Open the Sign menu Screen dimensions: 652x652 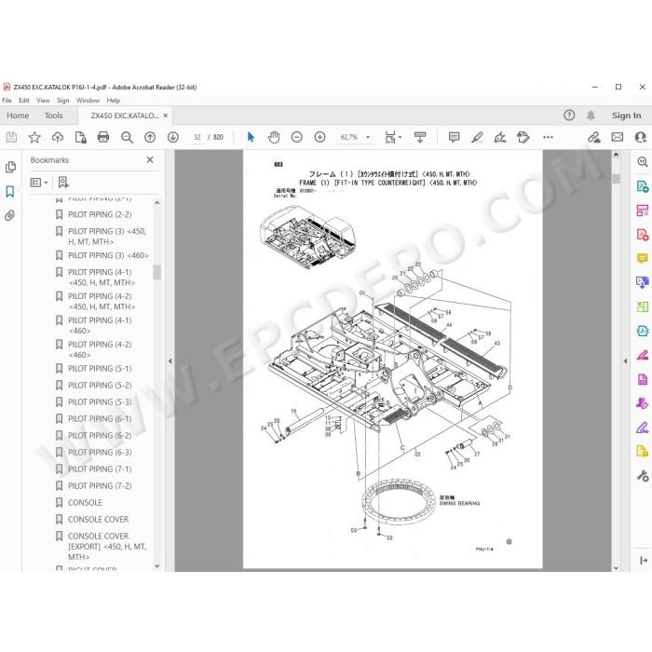[x=62, y=101]
